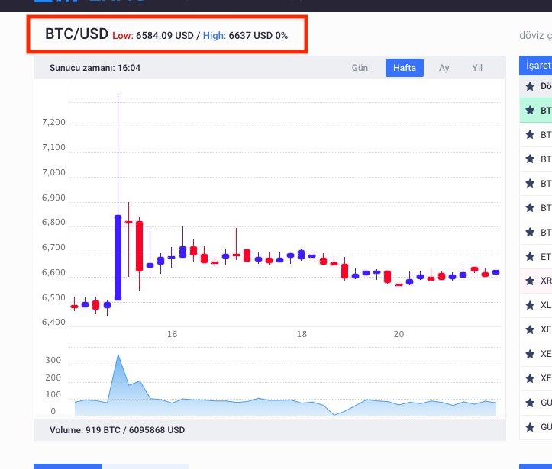Viewport: 552px width, 469px height.
Task: Open the blue İşaret tab above the list
Action: point(536,66)
